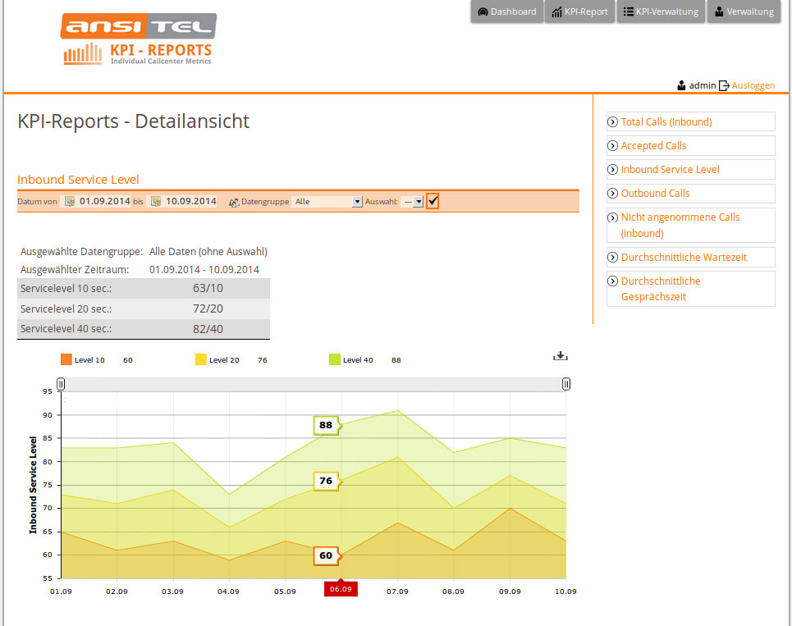Open the KPI-Verwaltung menu item
This screenshot has width=792, height=626.
[x=661, y=11]
